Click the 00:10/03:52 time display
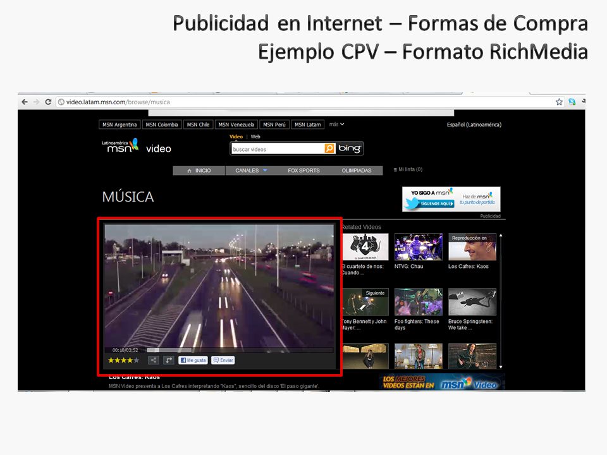 [x=125, y=350]
